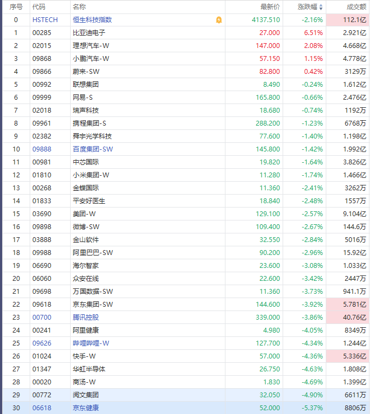Click stock code 09988
Image resolution: width=370 pixels, height=414 pixels.
(x=42, y=253)
